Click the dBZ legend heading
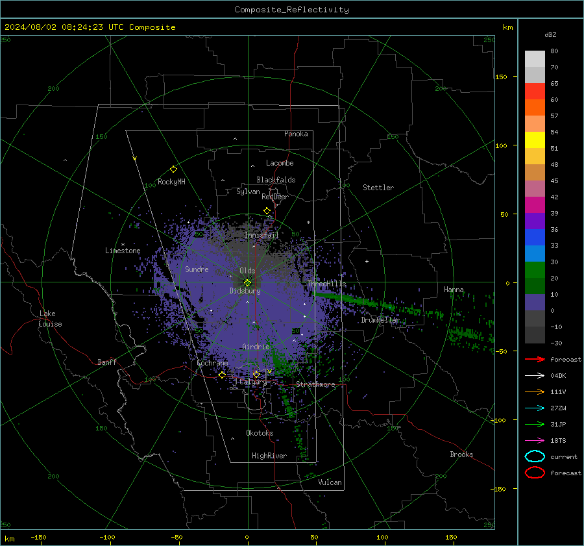Image resolution: width=584 pixels, height=546 pixels. pos(550,34)
